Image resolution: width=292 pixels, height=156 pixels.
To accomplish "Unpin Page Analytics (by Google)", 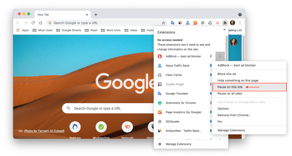I will (211, 112).
